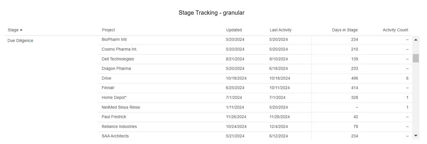Click the vertical scrollbar thumb
The height and width of the screenshot is (144, 427).
click(416, 58)
